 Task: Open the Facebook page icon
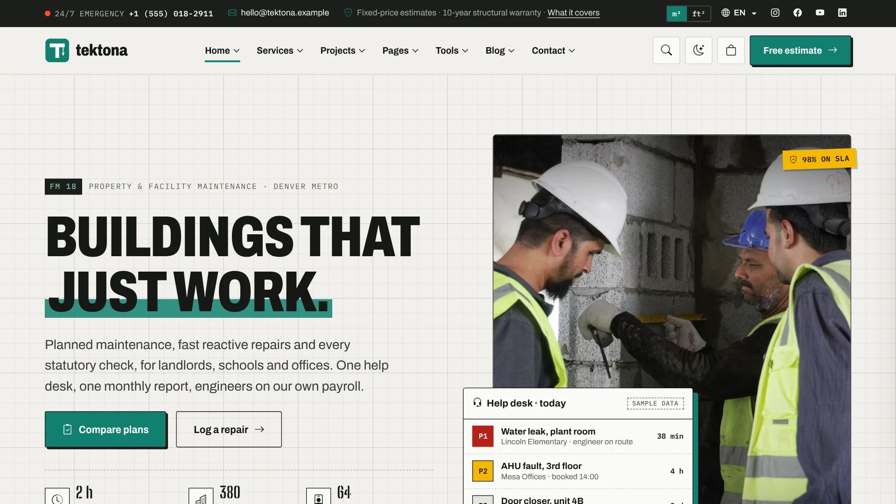[798, 13]
